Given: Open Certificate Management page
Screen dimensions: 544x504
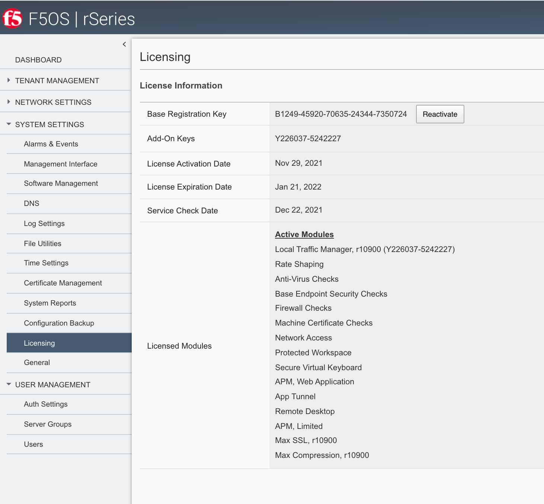Looking at the screenshot, I should 69,283.
